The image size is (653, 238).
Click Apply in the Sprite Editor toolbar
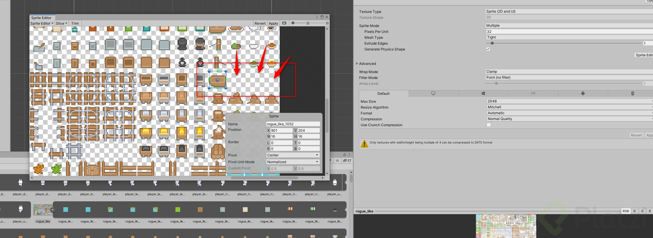273,23
